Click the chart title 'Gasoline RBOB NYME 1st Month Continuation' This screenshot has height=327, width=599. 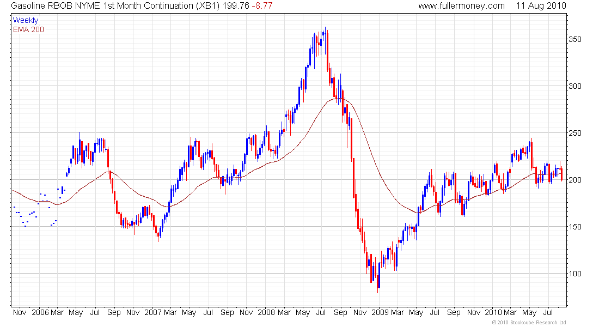tap(102, 6)
